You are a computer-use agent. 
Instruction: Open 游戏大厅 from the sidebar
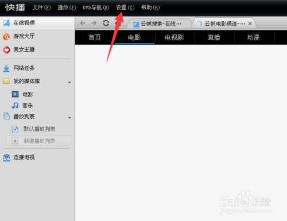[24, 36]
